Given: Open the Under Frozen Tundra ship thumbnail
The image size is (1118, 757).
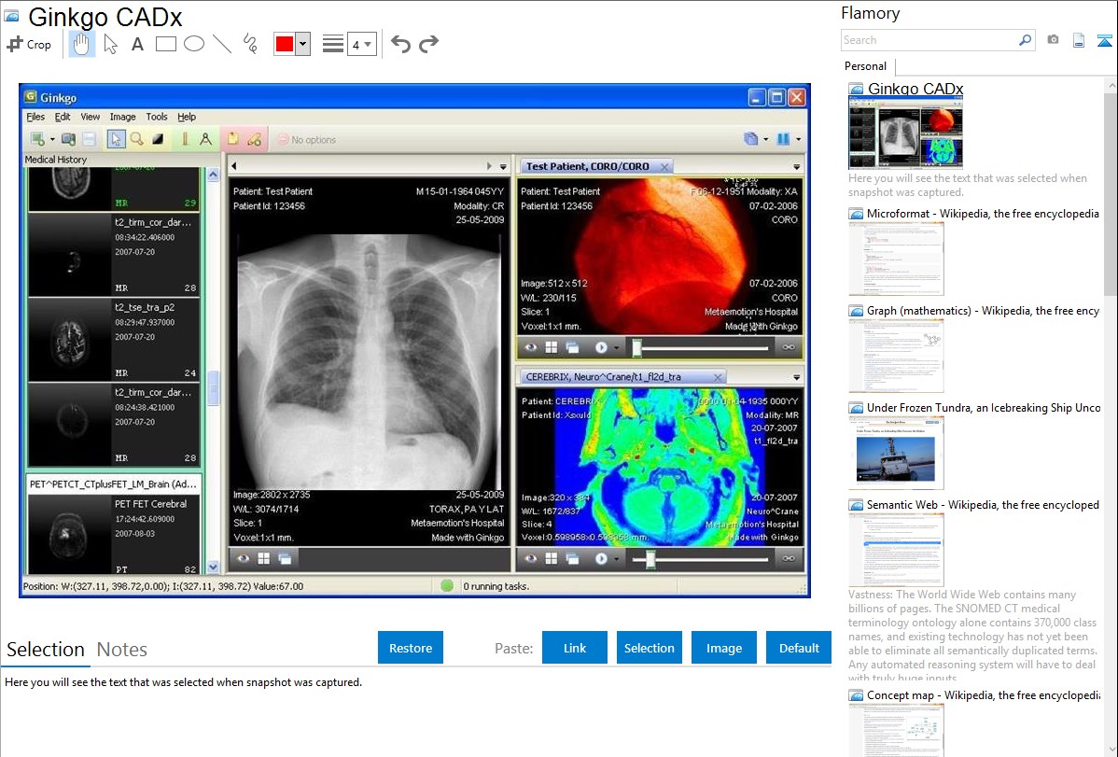Looking at the screenshot, I should coord(896,454).
